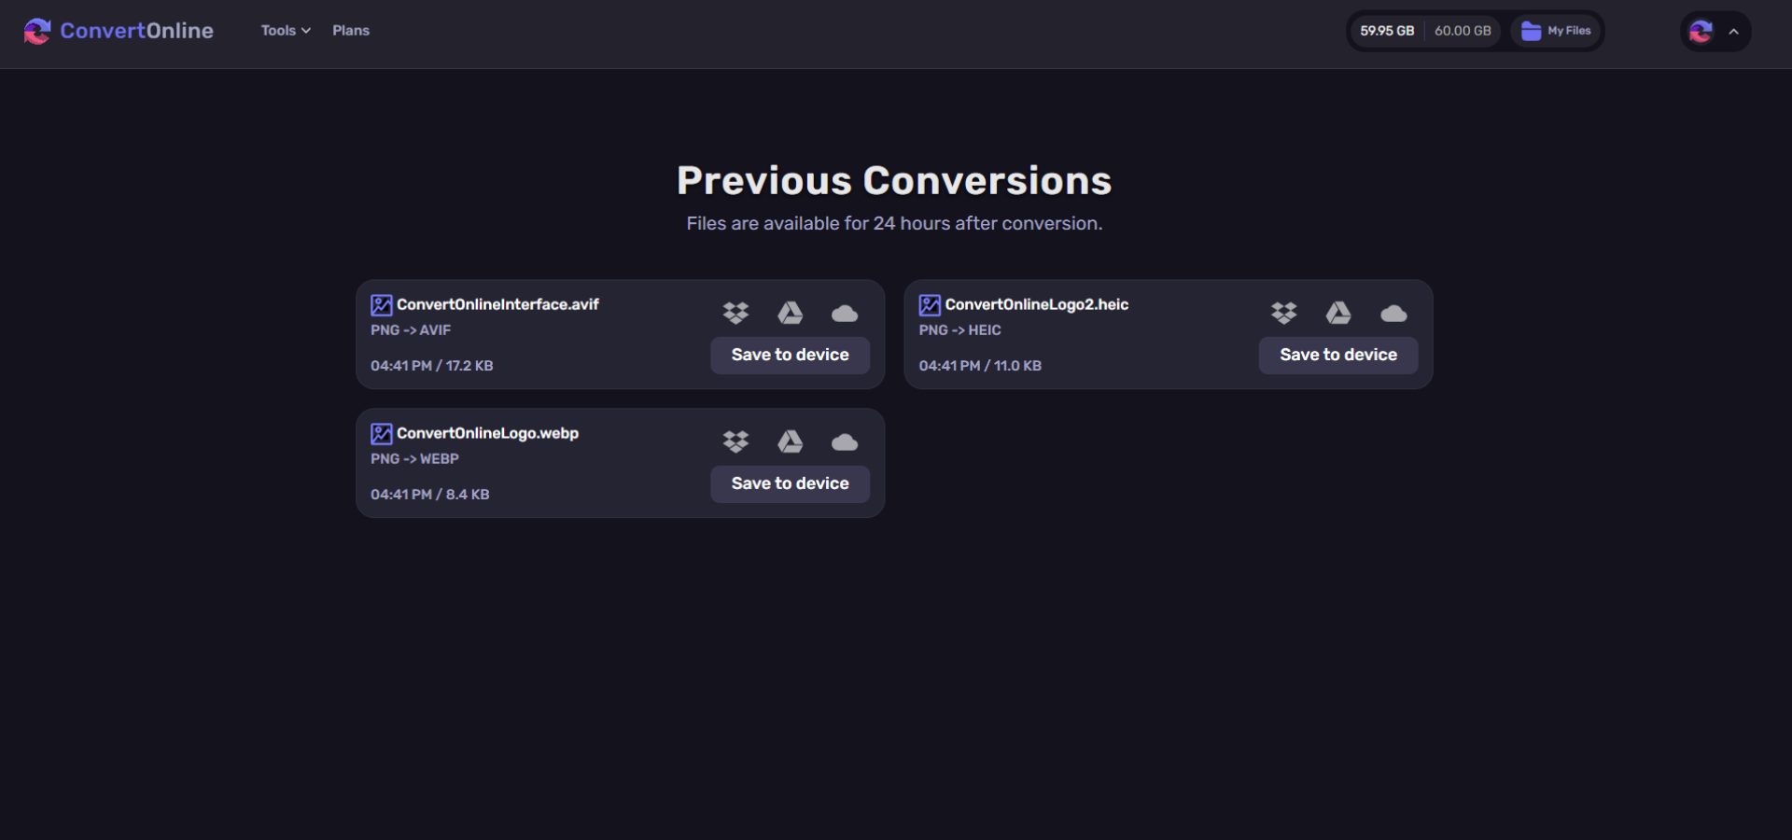
Task: Click the ConvertOnline logo icon
Action: (37, 31)
